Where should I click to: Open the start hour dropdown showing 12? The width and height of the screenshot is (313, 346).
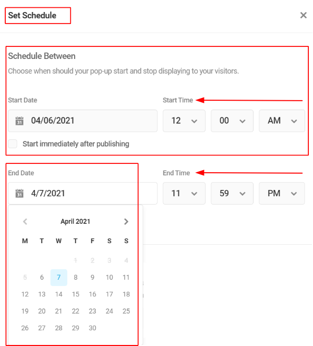184,121
